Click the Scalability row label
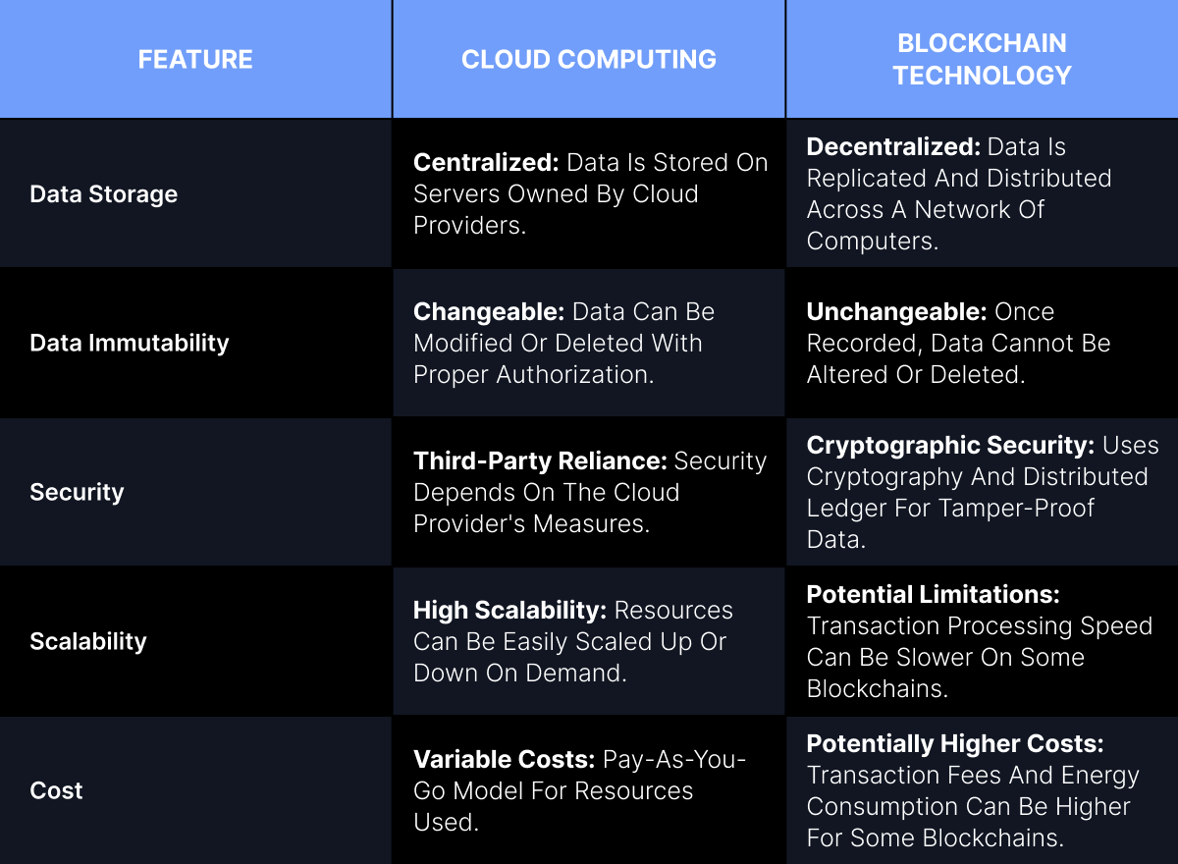This screenshot has width=1178, height=864. point(87,641)
